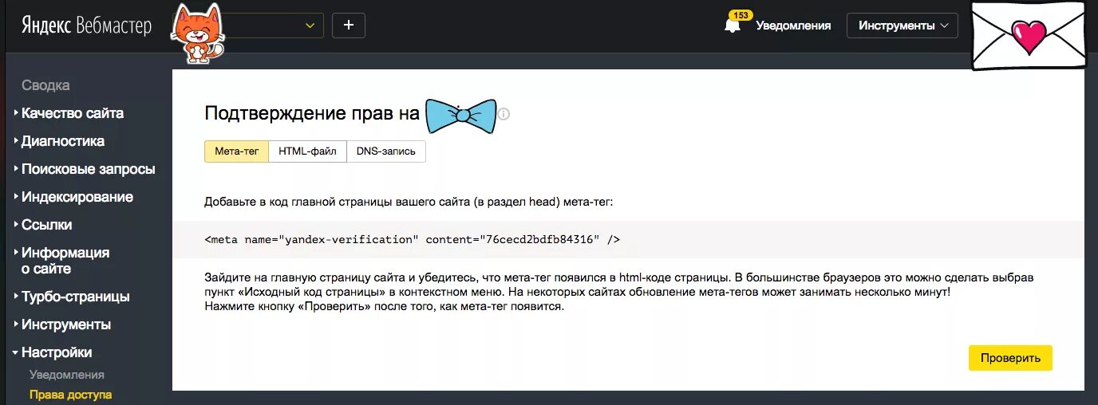
Task: Click the info icon beside the heading
Action: click(x=504, y=114)
